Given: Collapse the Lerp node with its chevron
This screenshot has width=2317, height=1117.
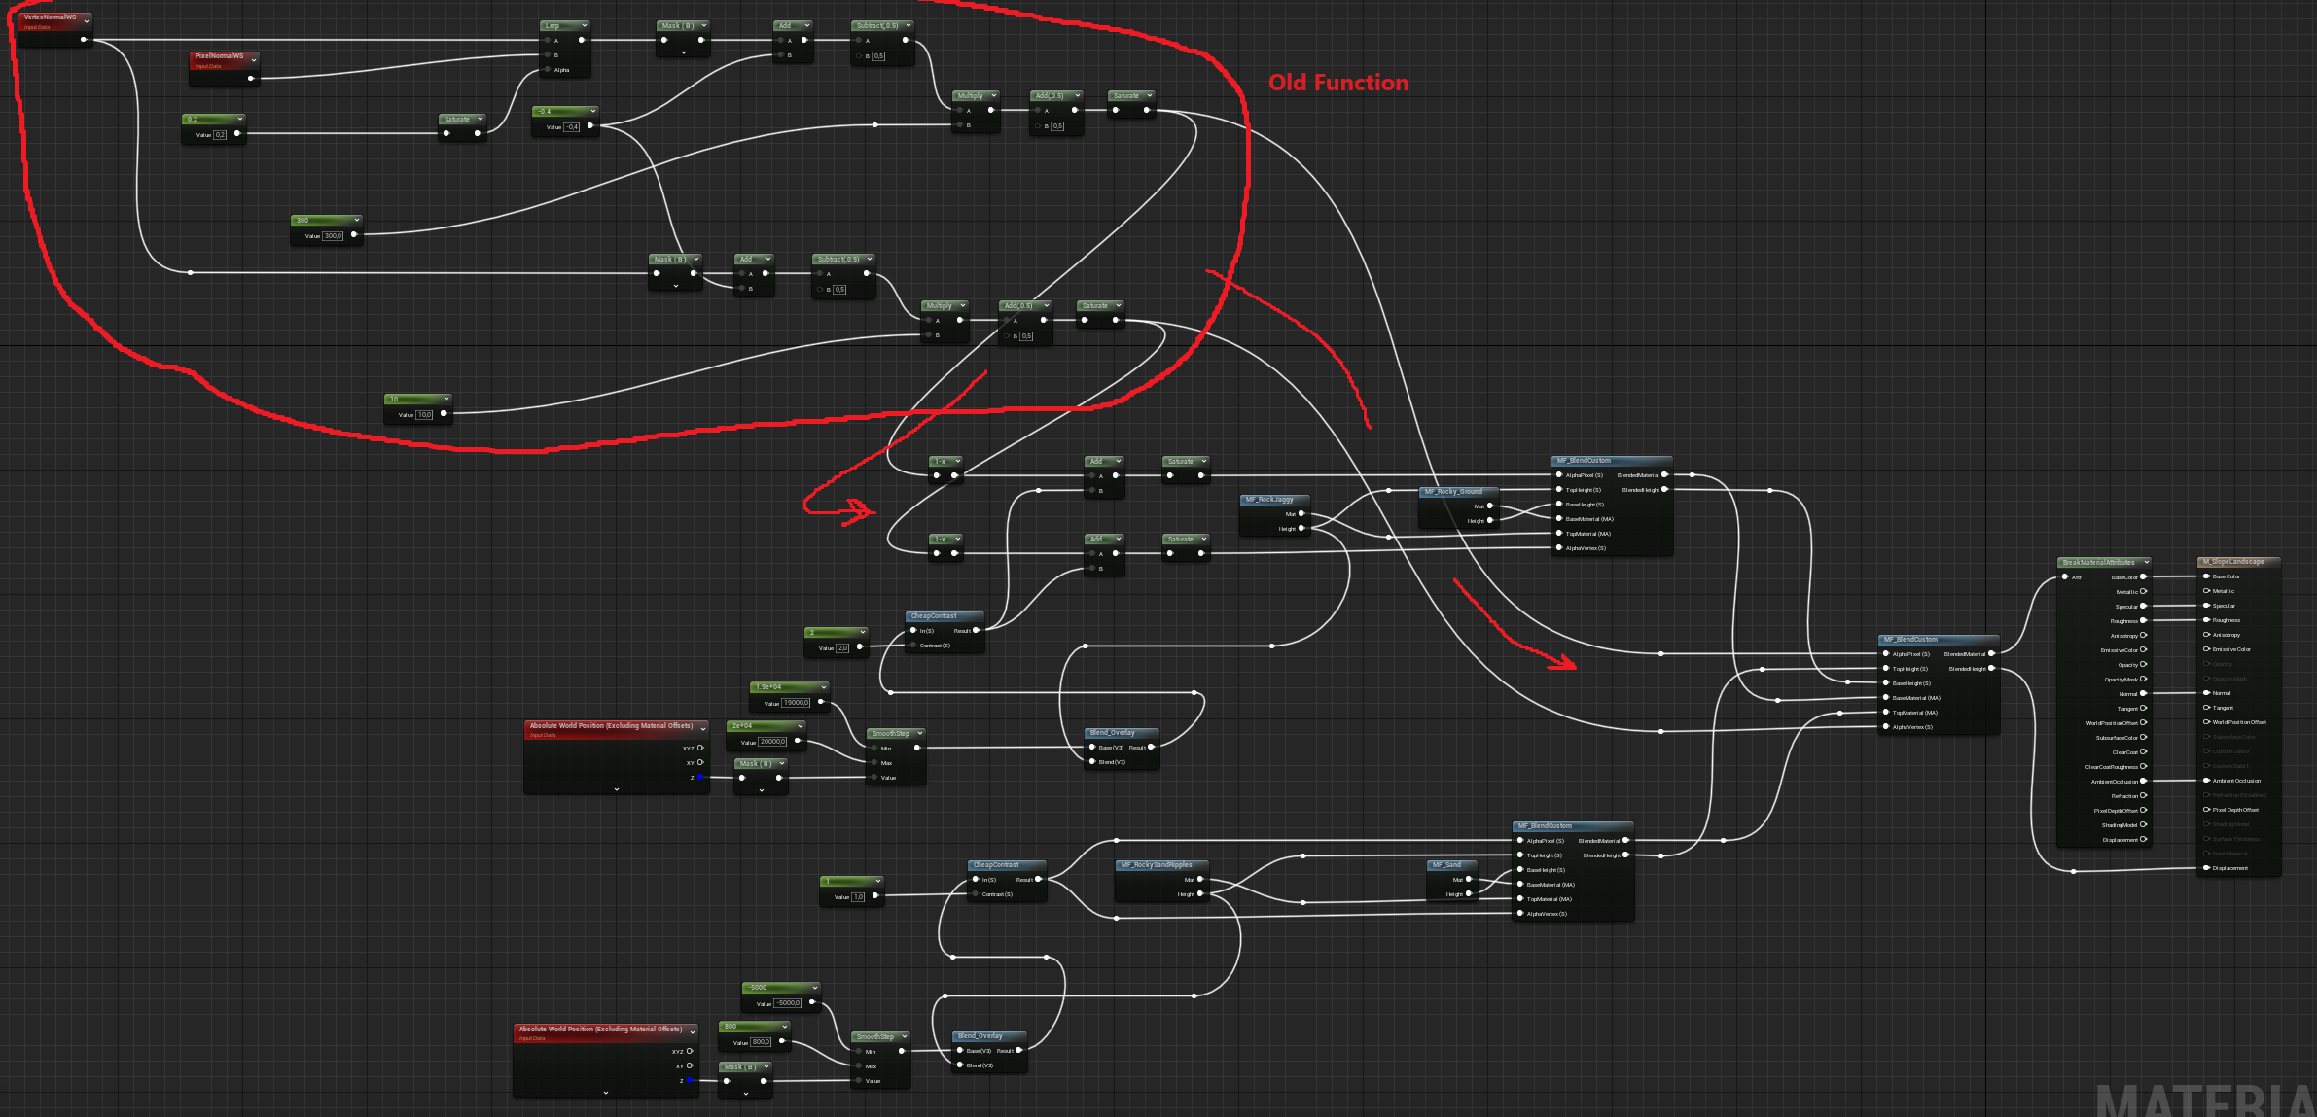Looking at the screenshot, I should (584, 26).
